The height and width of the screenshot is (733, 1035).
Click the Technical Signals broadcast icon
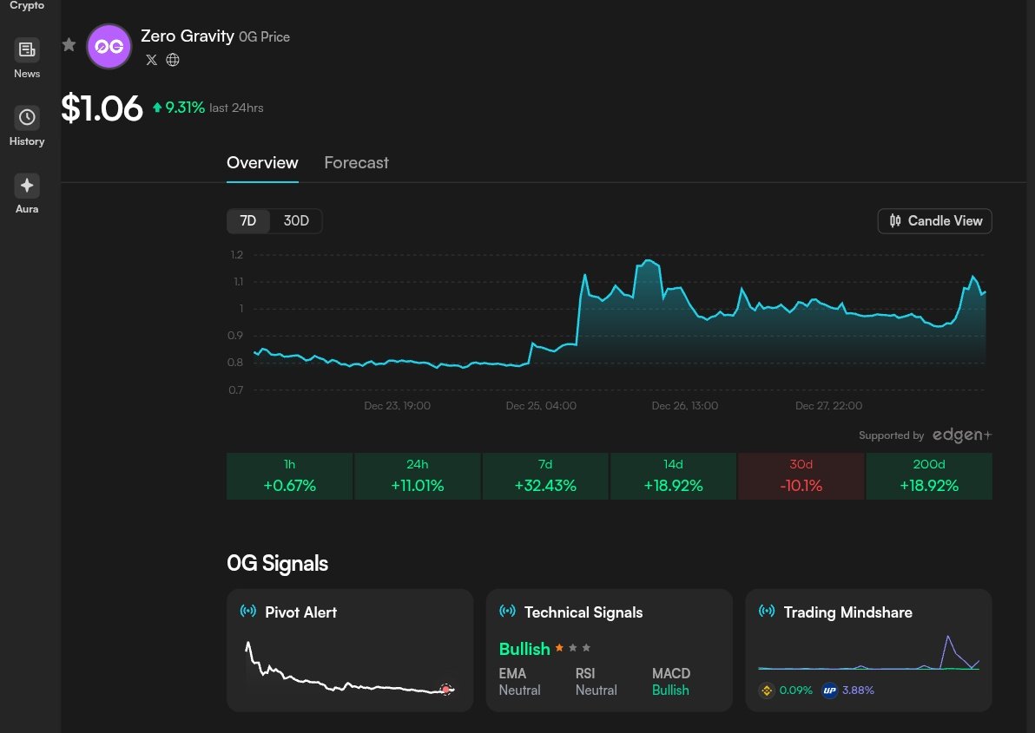pyautogui.click(x=506, y=612)
